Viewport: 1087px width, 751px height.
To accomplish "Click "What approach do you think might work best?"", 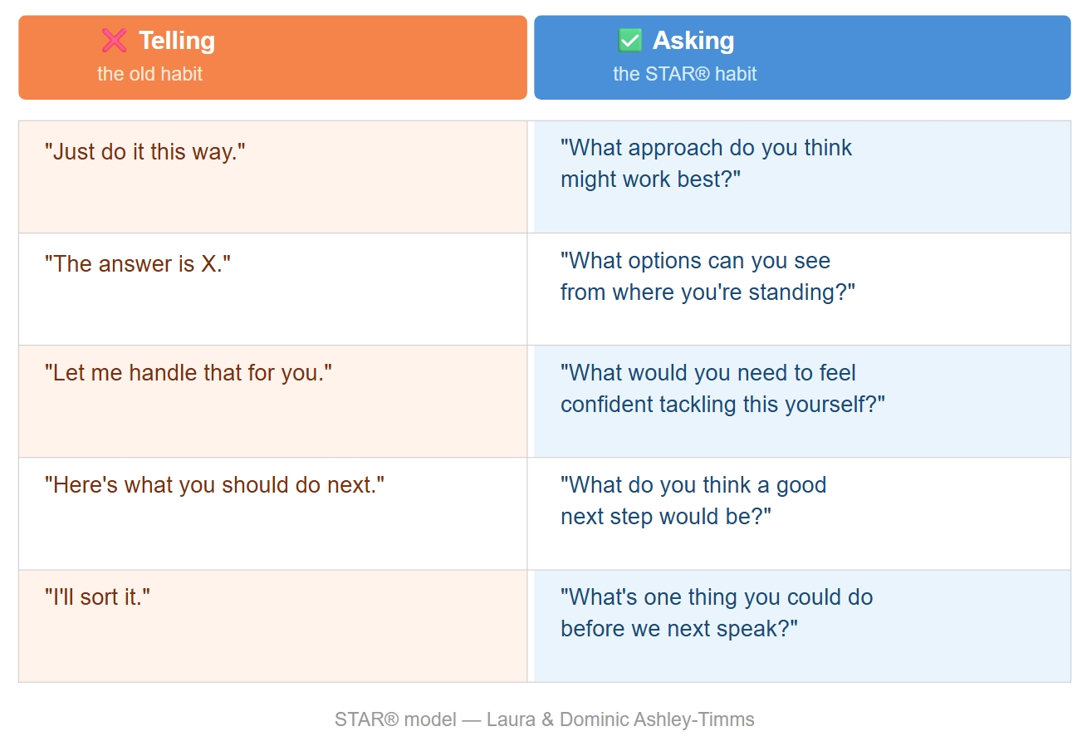I will click(x=706, y=164).
